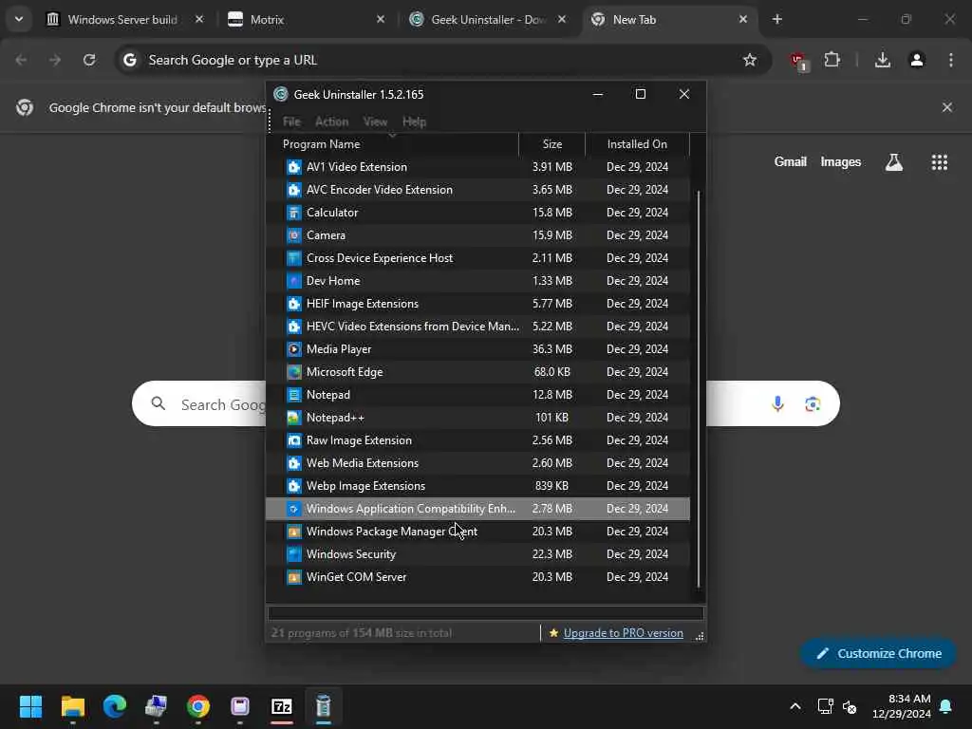Start voice search with the microphone icon

coord(777,404)
